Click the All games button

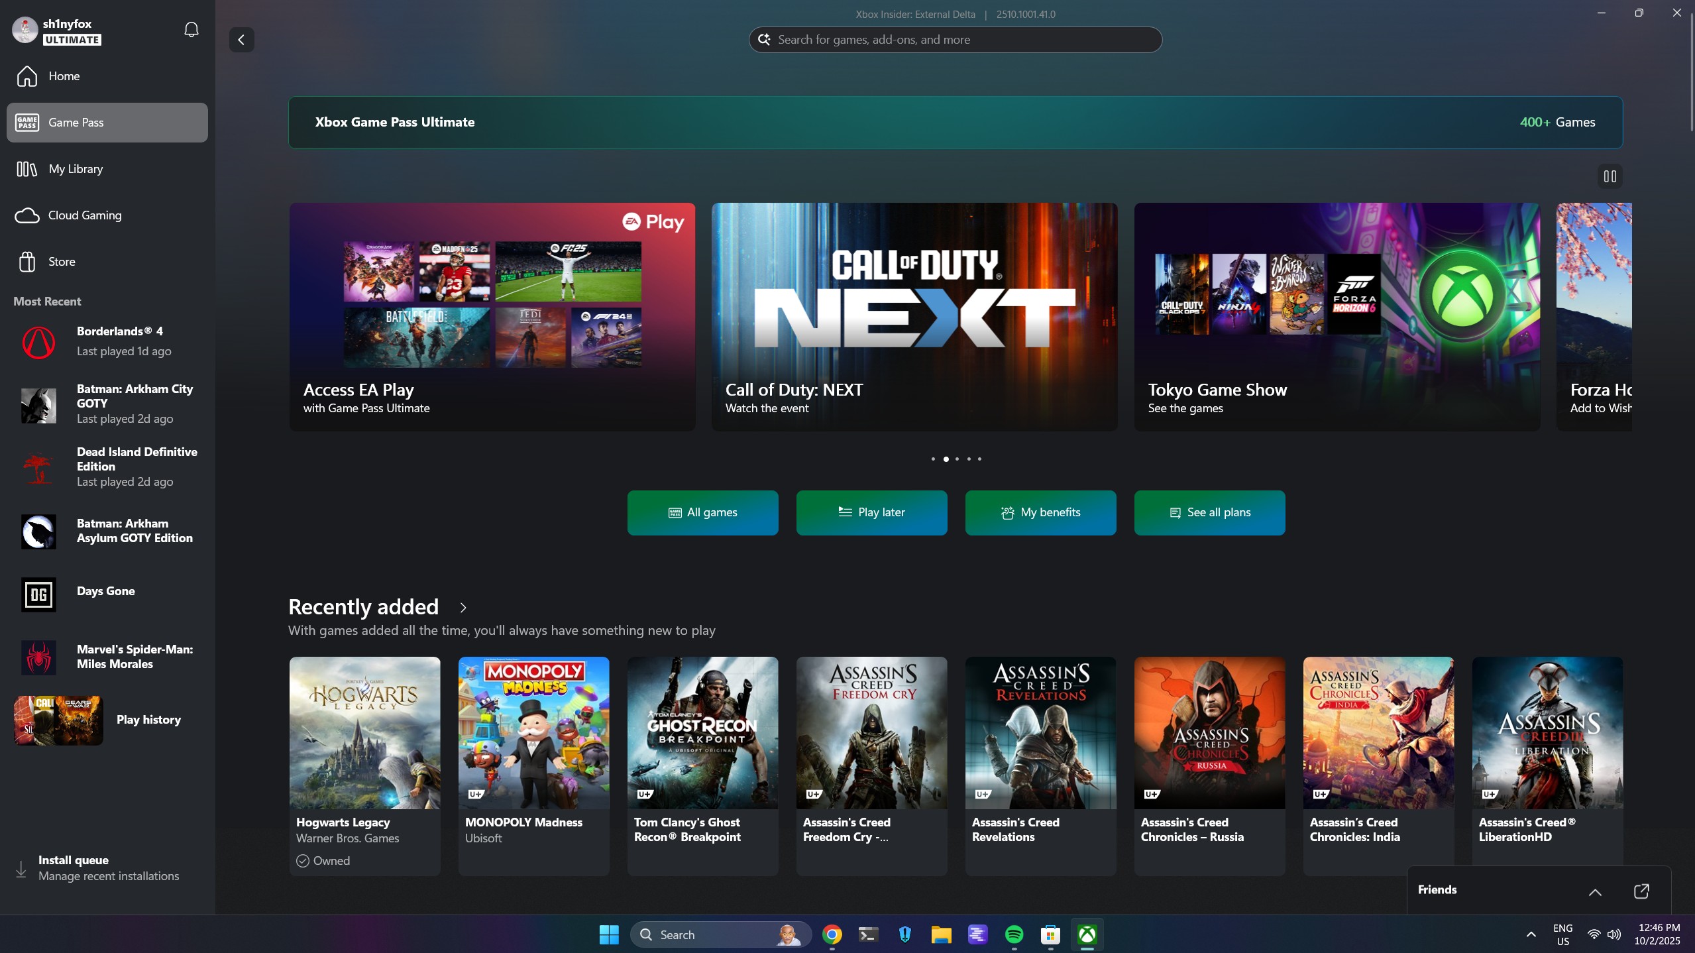pos(702,512)
